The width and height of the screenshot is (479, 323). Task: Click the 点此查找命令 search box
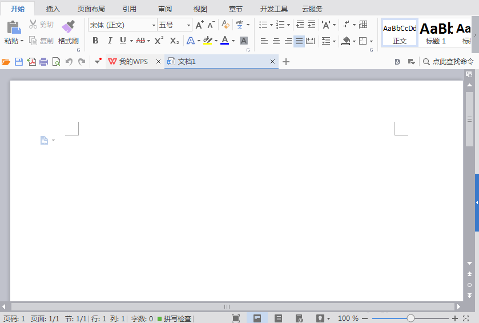tap(449, 62)
